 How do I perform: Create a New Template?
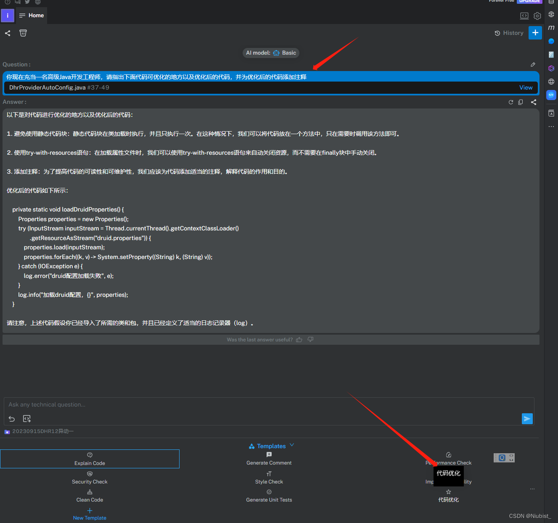point(90,514)
